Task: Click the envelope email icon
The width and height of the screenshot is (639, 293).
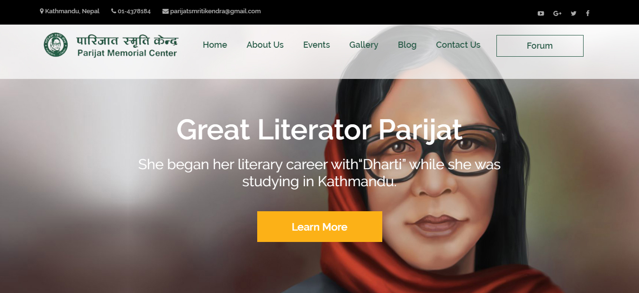Action: (165, 11)
